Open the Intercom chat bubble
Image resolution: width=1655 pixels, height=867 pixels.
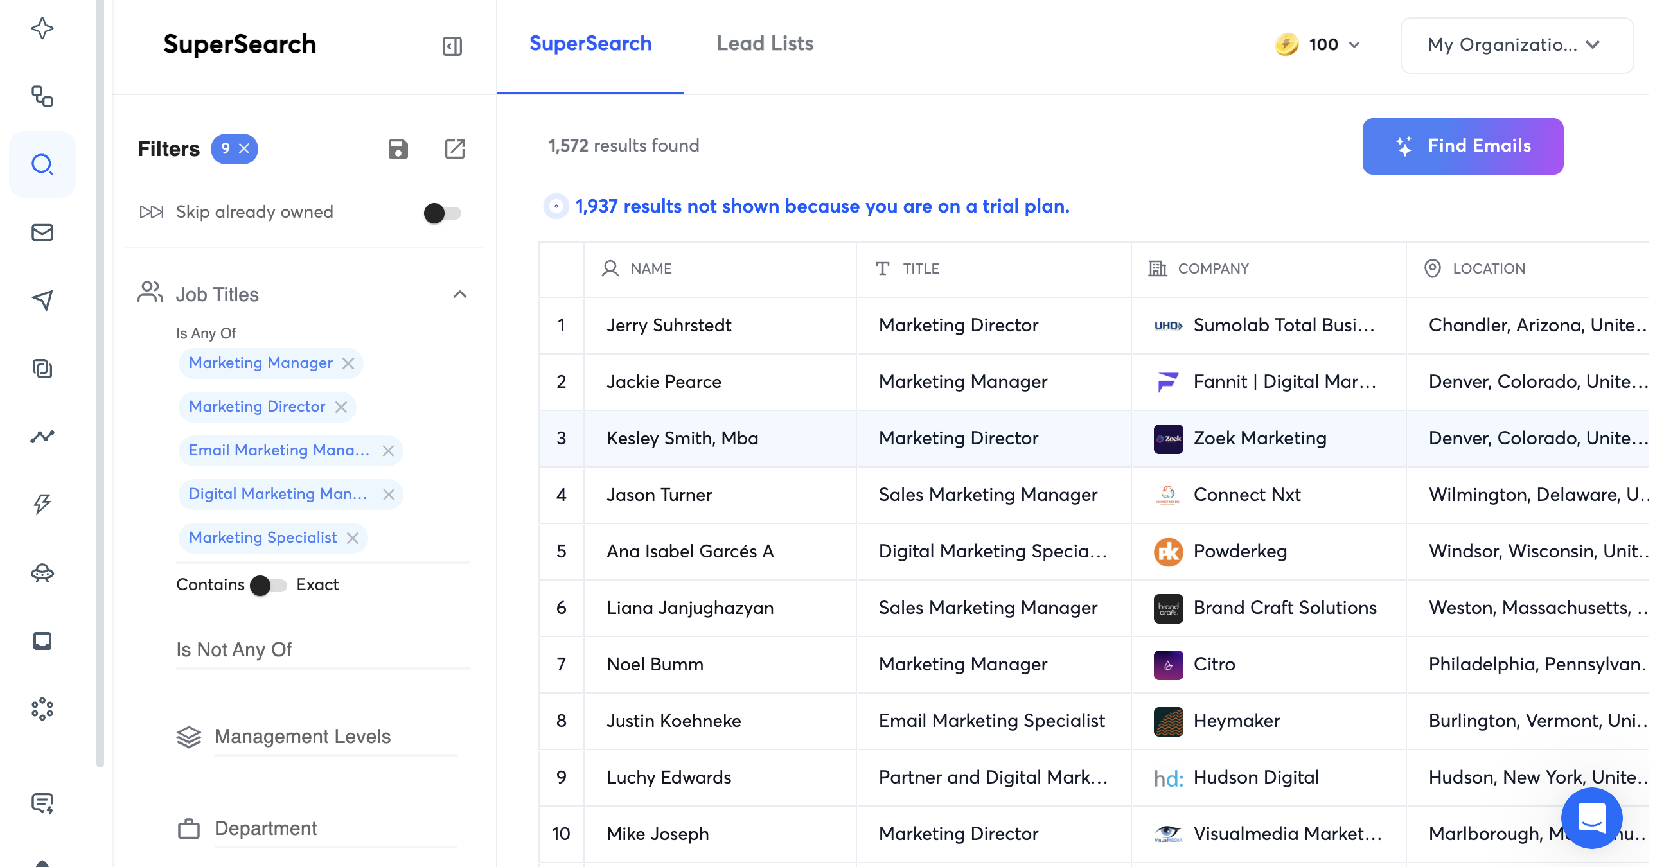click(1591, 818)
